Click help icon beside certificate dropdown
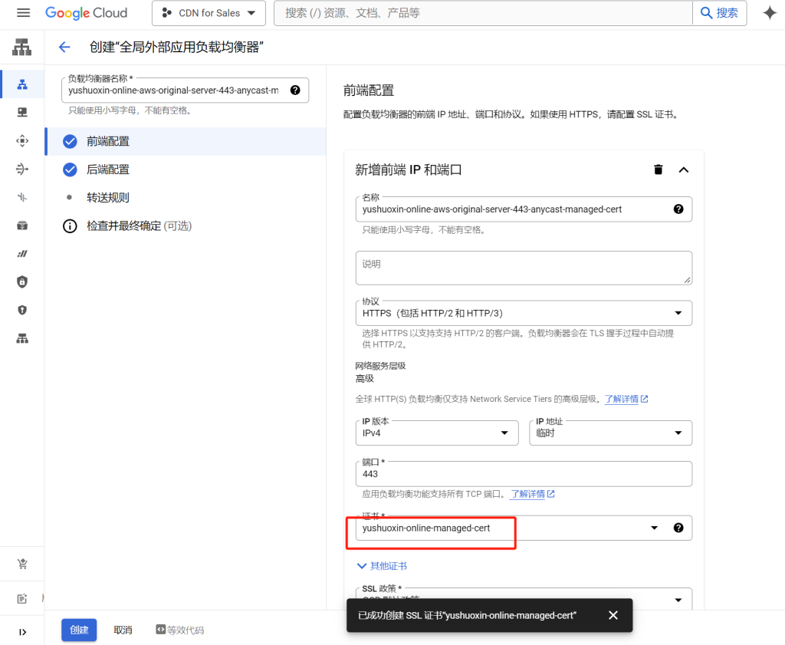785x645 pixels. pos(678,528)
